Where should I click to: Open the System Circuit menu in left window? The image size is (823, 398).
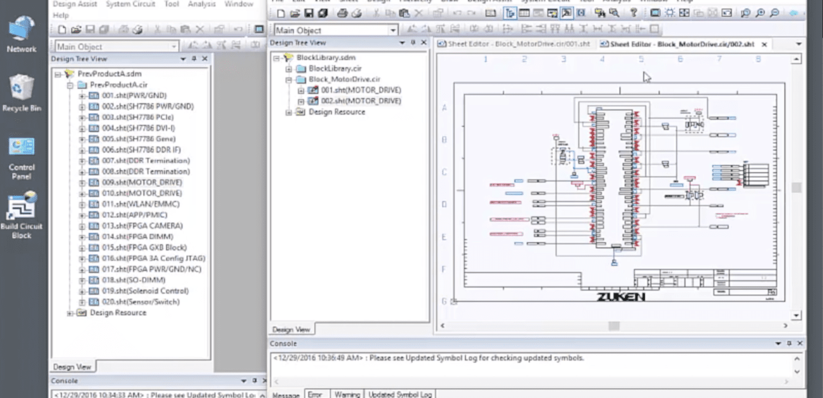[x=130, y=4]
